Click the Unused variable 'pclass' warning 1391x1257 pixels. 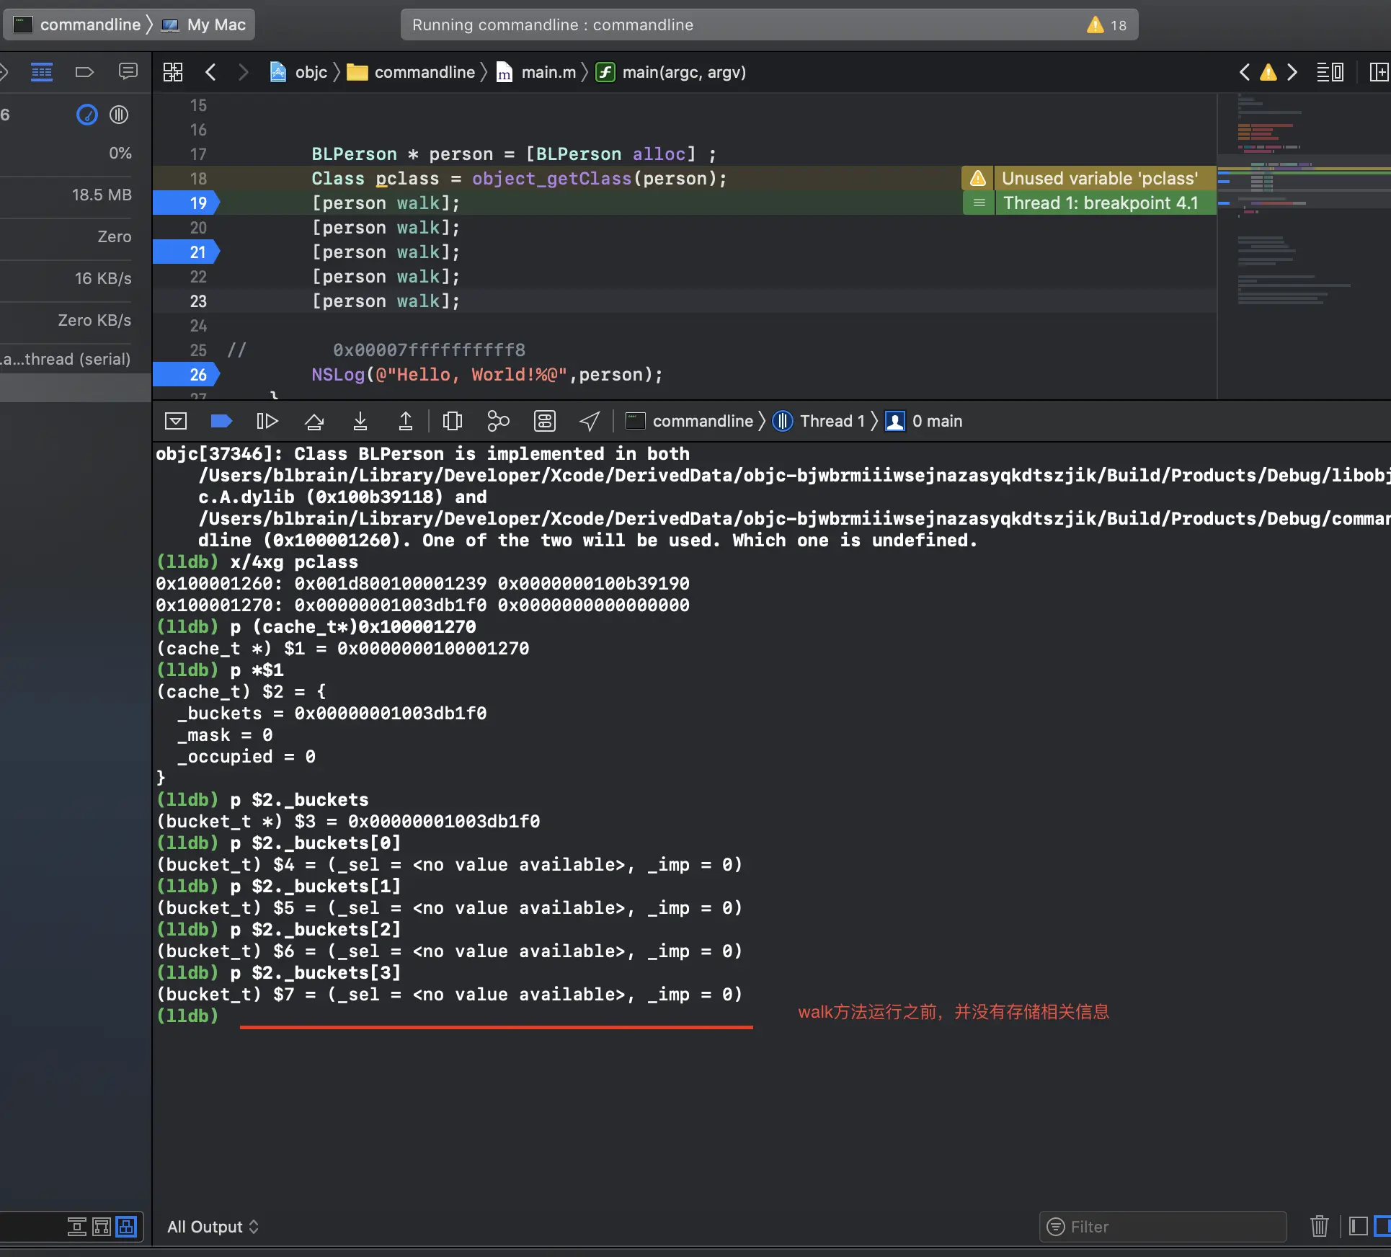1098,178
